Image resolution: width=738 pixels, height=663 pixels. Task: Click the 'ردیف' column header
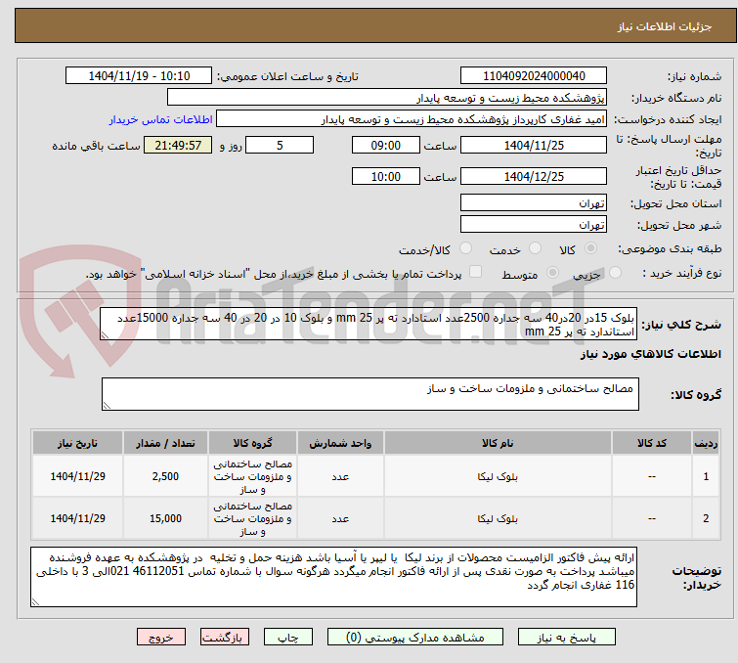tap(706, 443)
